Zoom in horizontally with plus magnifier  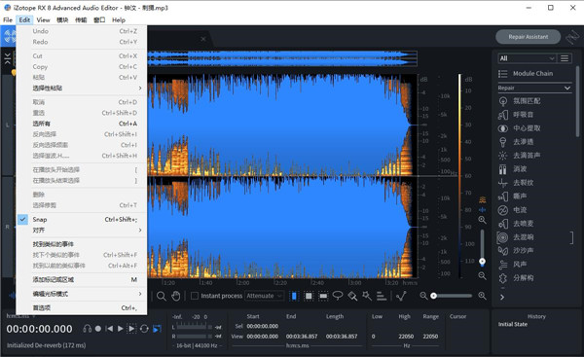click(x=483, y=296)
